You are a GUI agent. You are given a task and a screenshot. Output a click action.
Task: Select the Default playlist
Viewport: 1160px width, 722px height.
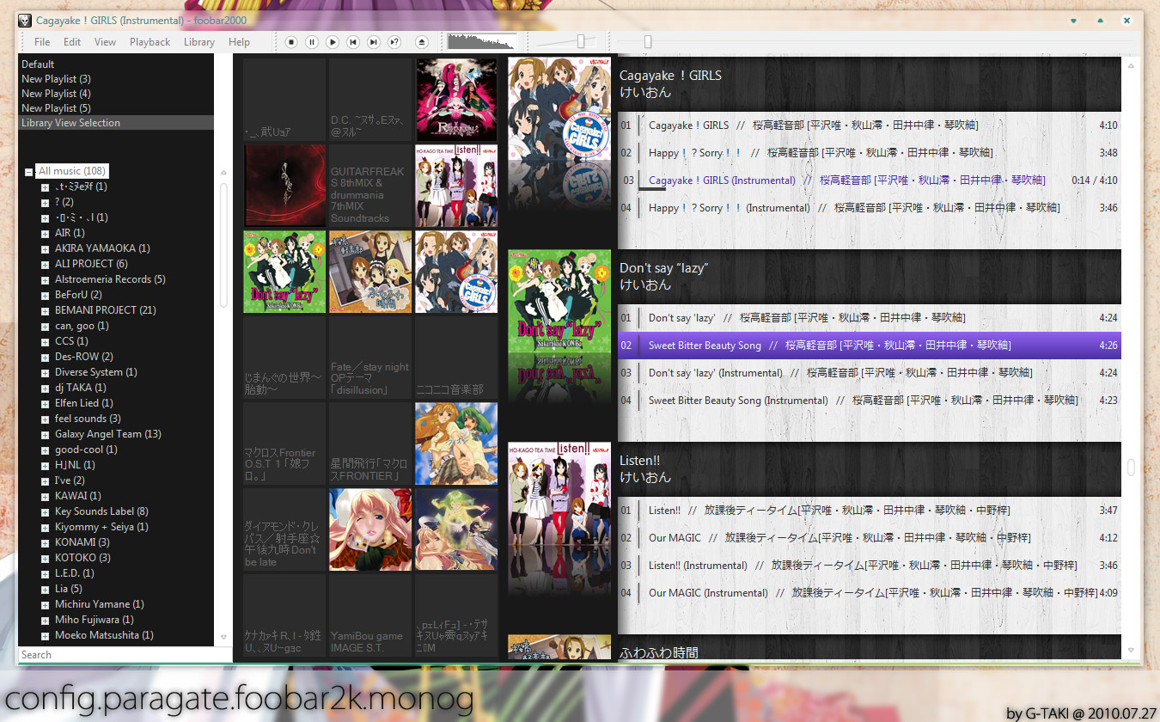tap(116, 64)
